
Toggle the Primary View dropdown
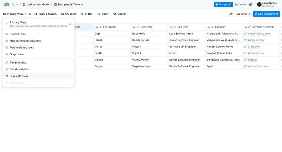click(14, 14)
